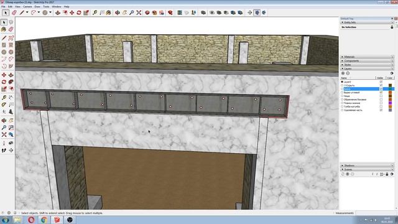The height and width of the screenshot is (224, 398).
Task: Toggle Visible checkbox of the highlighted layer
Action: pos(381,89)
